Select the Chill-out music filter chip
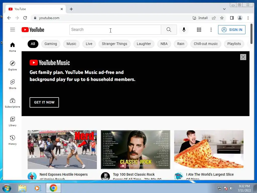 tap(206, 44)
